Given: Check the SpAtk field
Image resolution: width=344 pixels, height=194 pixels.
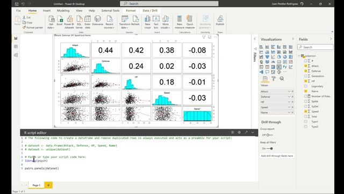Looking at the screenshot, I should pos(306,101).
